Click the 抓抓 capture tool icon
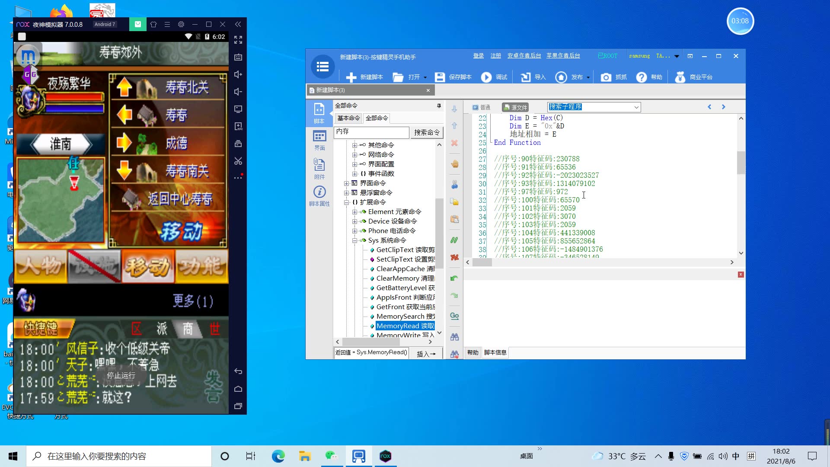830x467 pixels. (605, 77)
